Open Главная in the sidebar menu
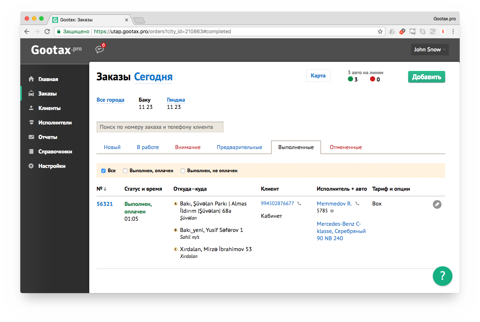This screenshot has width=480, height=322. click(x=48, y=79)
